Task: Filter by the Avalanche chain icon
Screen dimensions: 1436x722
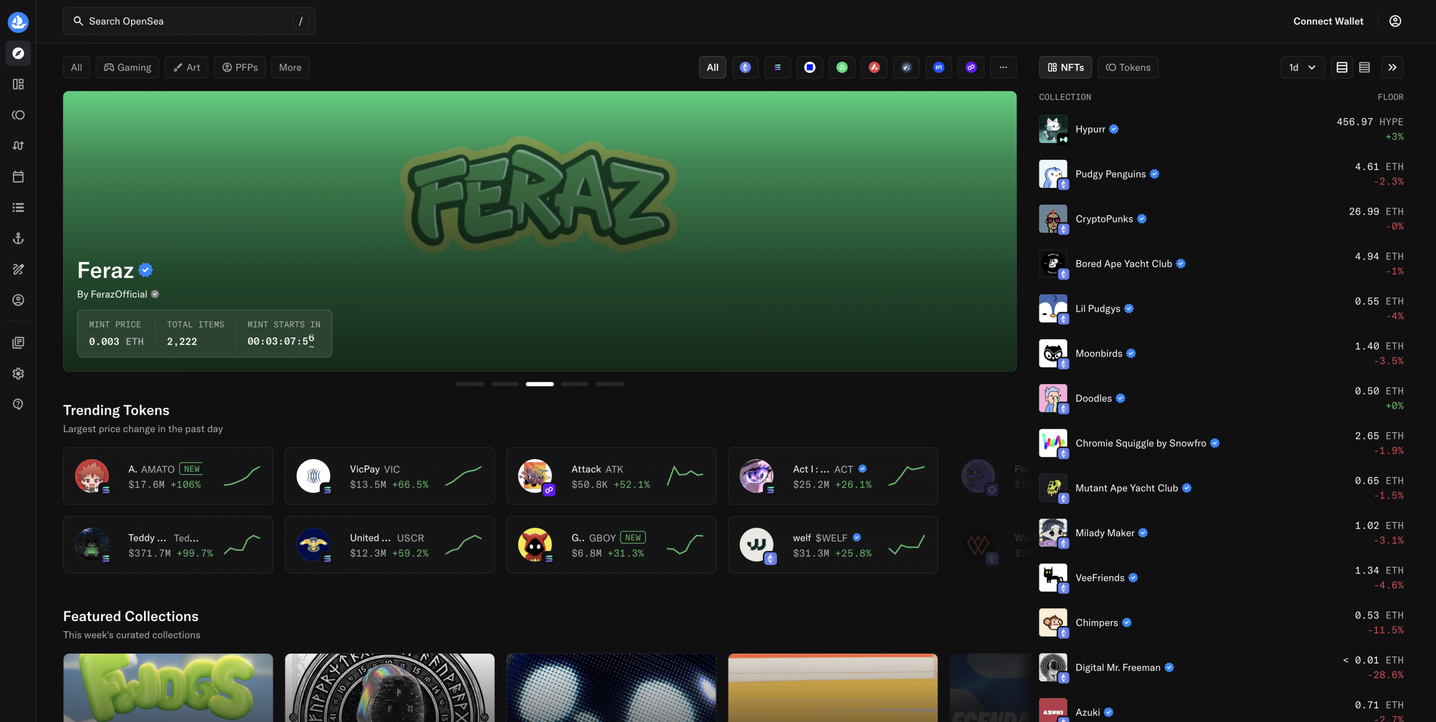Action: (x=874, y=67)
